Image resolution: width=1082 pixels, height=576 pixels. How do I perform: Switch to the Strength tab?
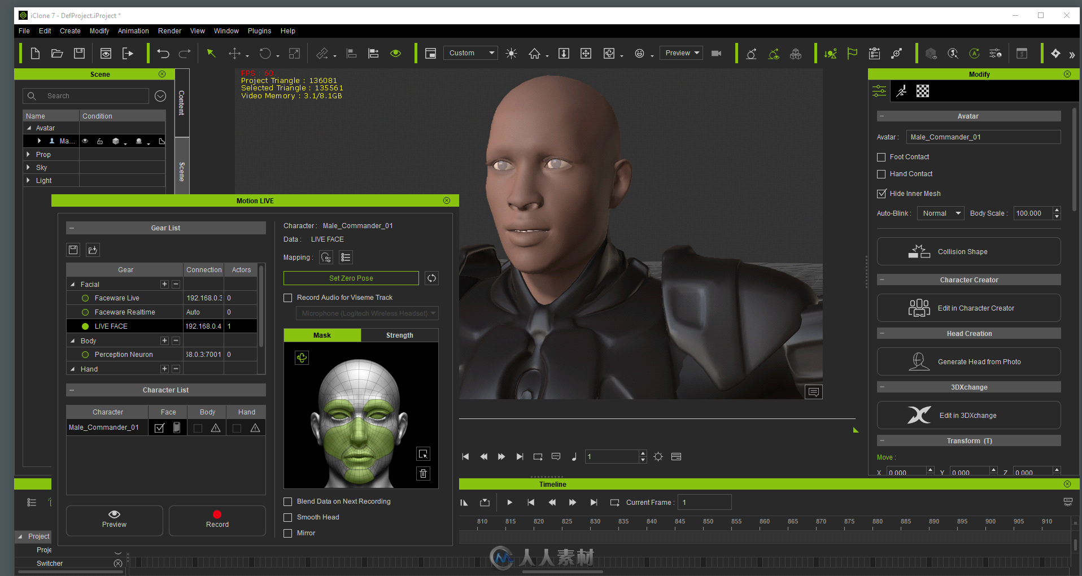(x=400, y=335)
